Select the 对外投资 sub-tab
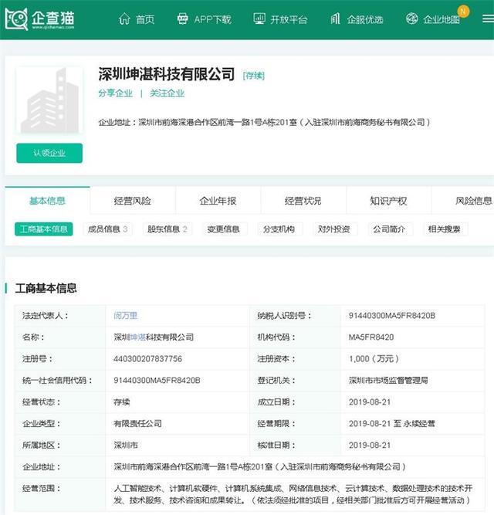The height and width of the screenshot is (515, 494). pos(333,229)
